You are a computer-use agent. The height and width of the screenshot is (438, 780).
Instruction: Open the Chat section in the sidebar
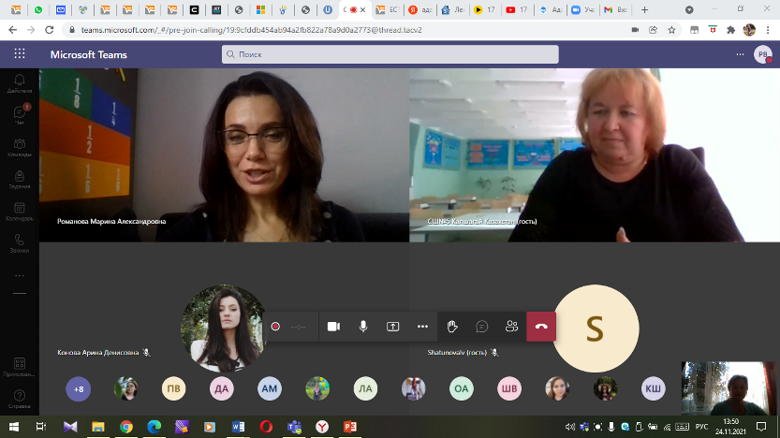20,114
